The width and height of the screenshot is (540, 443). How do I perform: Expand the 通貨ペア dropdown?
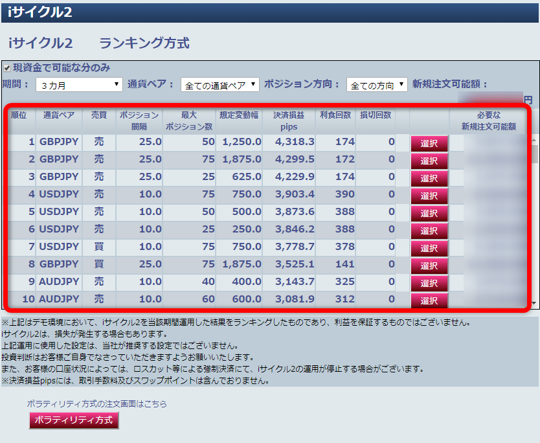point(219,85)
